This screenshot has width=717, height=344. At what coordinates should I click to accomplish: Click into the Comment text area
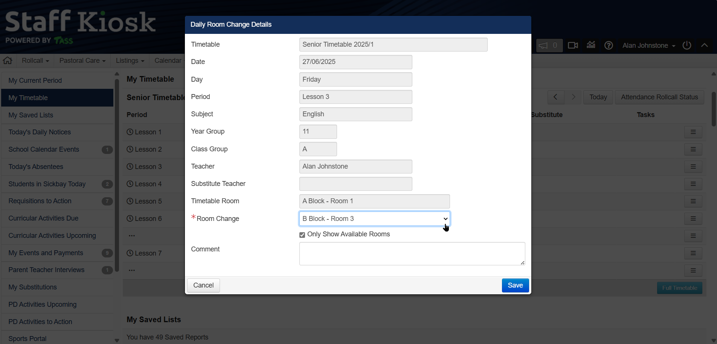(412, 254)
